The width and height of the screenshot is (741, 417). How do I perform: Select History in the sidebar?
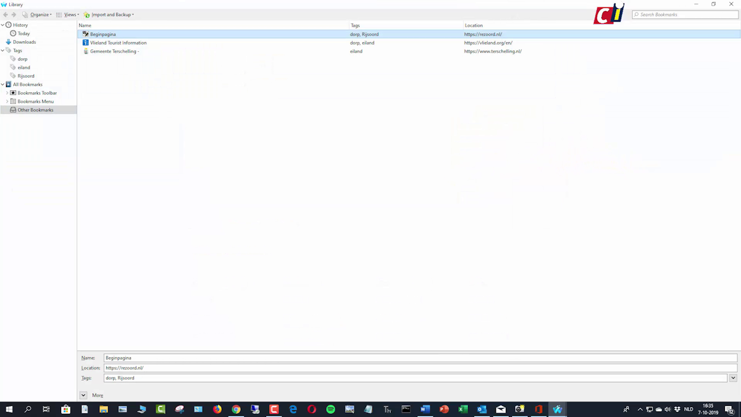(x=20, y=25)
